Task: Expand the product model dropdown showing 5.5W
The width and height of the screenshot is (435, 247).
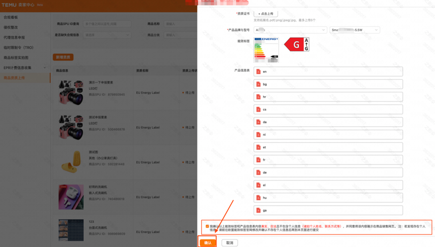Action: [x=355, y=30]
